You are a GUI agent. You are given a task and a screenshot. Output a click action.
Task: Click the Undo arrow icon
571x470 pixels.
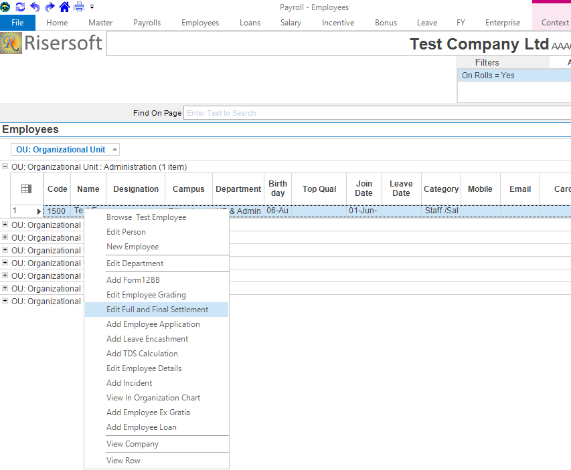(35, 7)
